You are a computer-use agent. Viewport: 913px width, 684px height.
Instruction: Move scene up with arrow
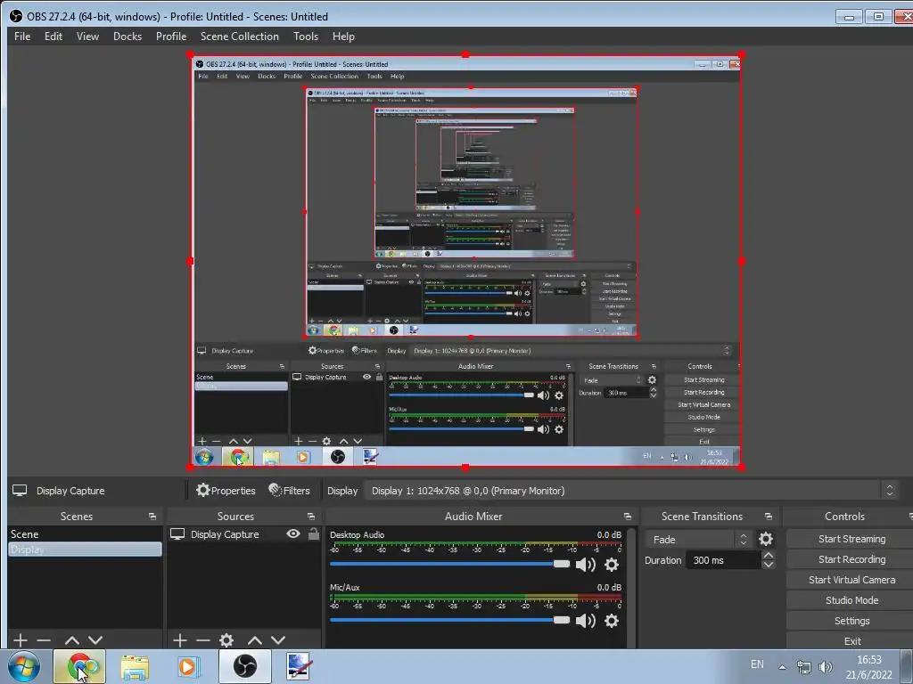[x=71, y=640]
